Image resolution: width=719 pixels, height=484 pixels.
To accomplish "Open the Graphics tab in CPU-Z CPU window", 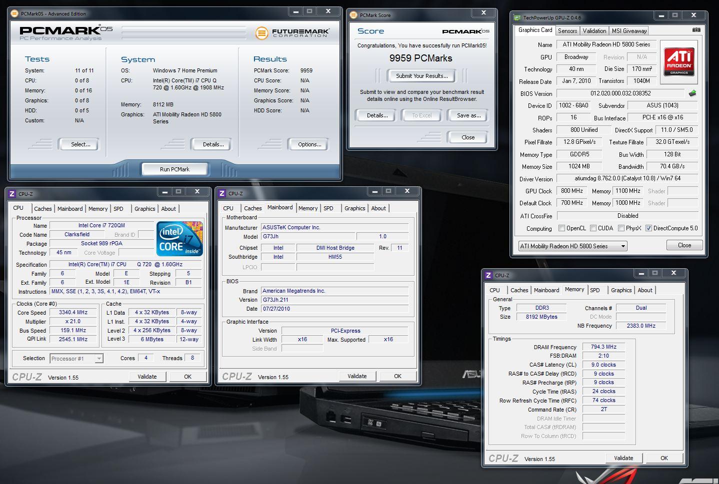I will click(x=145, y=209).
